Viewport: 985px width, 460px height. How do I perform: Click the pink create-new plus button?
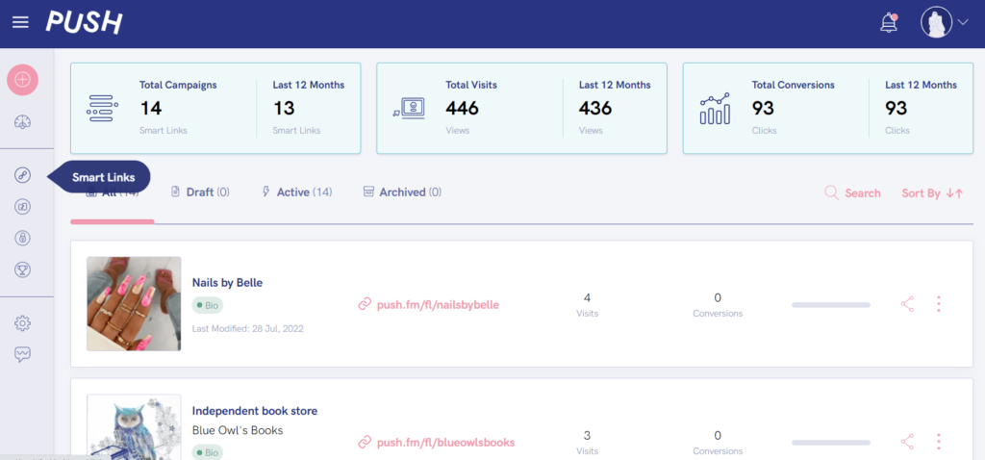click(23, 80)
